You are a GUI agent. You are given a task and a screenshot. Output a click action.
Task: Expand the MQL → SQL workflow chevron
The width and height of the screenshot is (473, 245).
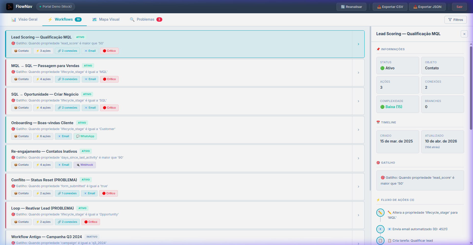pos(358,73)
